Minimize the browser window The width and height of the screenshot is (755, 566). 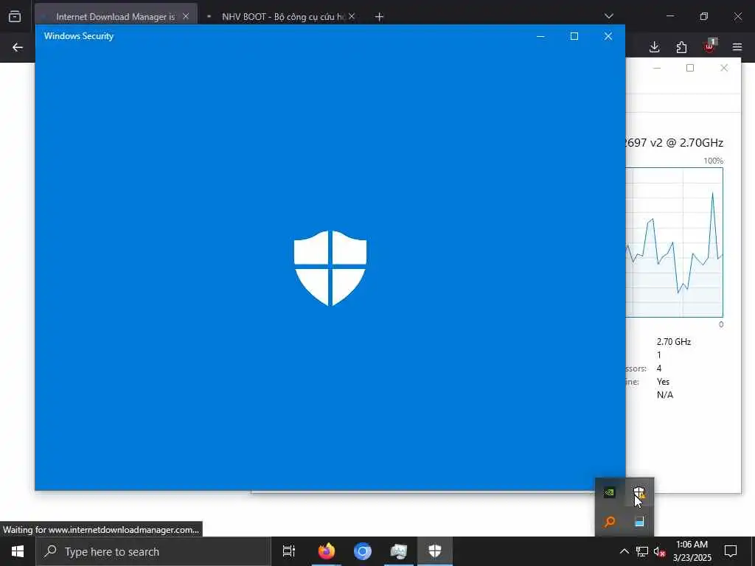(669, 16)
